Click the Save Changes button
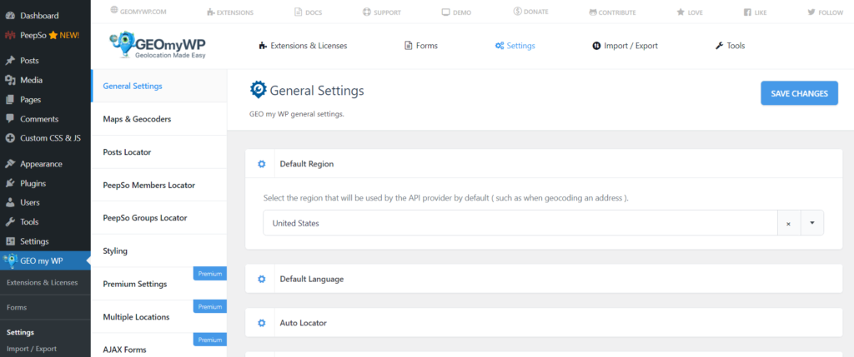 799,93
